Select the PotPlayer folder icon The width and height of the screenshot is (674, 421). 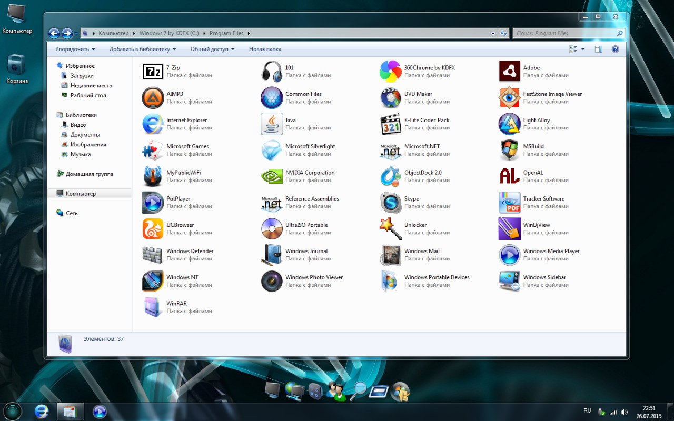153,203
